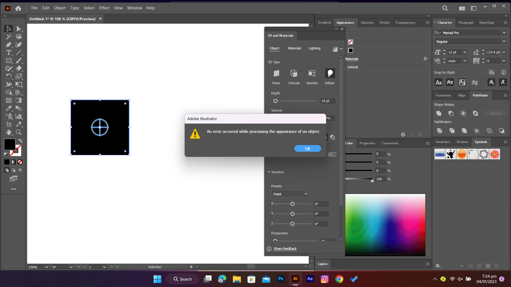
Task: Activate the Zoom tool
Action: 19,132
